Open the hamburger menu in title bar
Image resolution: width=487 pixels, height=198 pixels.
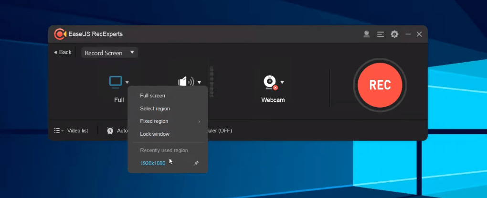[x=381, y=34]
